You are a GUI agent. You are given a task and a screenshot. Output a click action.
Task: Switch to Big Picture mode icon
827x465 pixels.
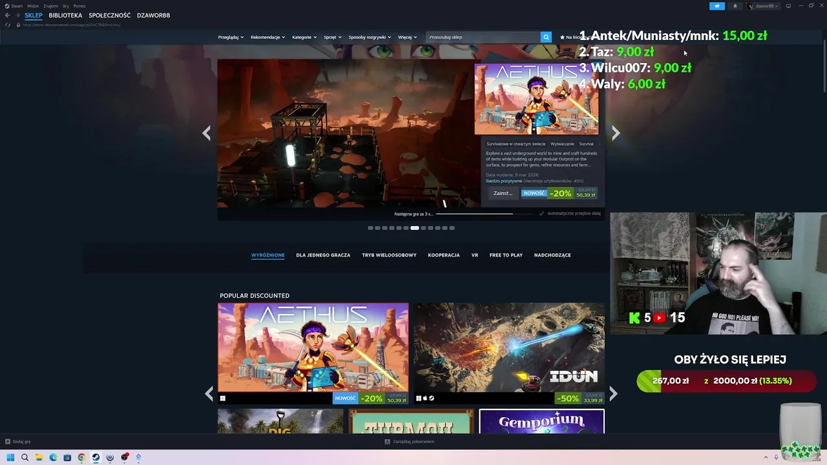pyautogui.click(x=788, y=6)
